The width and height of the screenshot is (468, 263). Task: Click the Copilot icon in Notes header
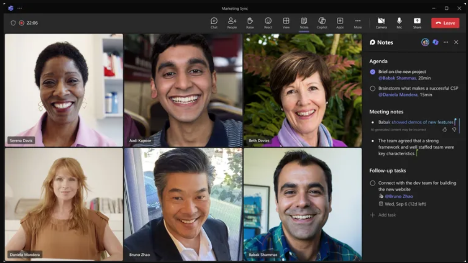435,42
